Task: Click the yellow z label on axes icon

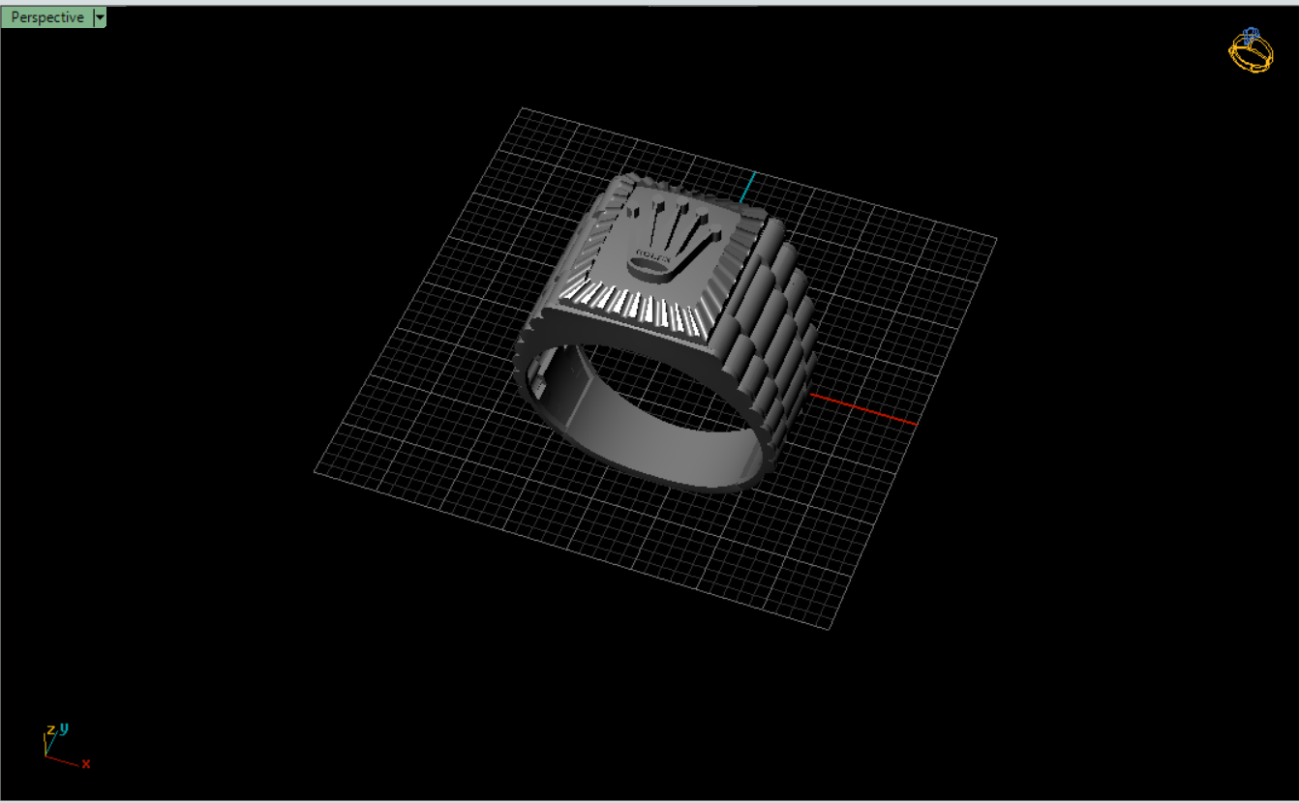Action: tap(50, 729)
